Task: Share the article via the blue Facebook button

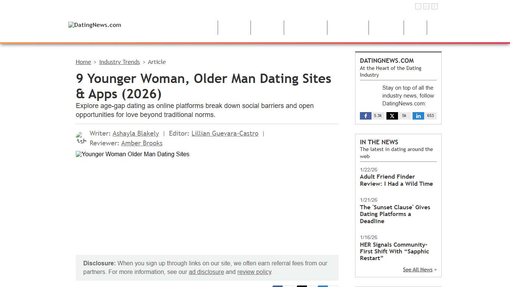Action: [278, 286]
